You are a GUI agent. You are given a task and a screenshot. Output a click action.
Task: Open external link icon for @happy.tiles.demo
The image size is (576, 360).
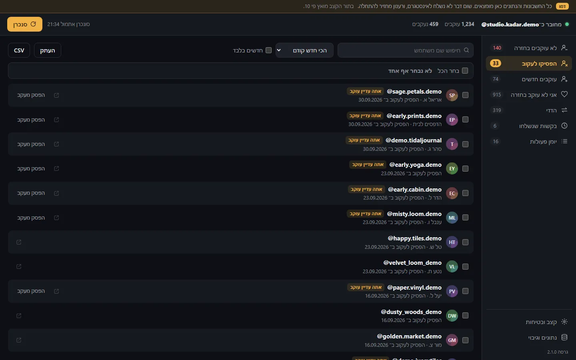19,242
